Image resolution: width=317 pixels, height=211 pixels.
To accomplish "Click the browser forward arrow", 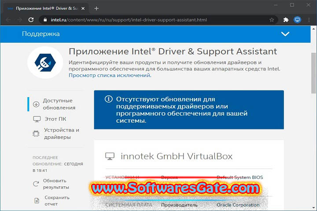I will coord(20,20).
